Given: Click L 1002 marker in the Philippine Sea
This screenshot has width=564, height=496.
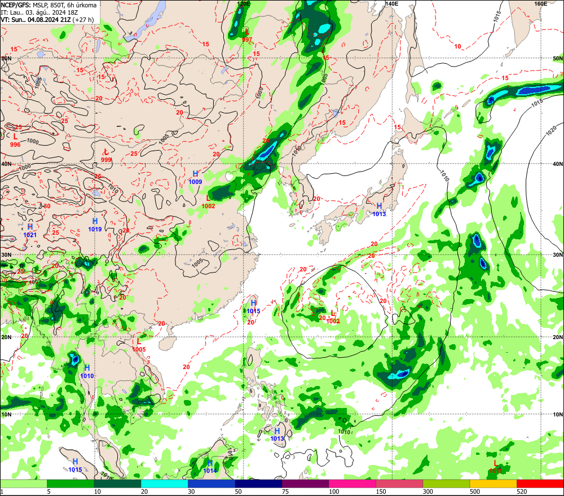Looking at the screenshot, I should (333, 317).
